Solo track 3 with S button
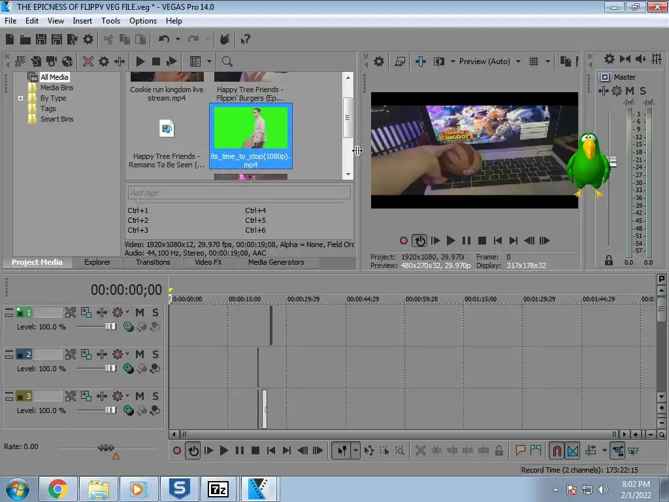The height and width of the screenshot is (502, 669). point(155,396)
